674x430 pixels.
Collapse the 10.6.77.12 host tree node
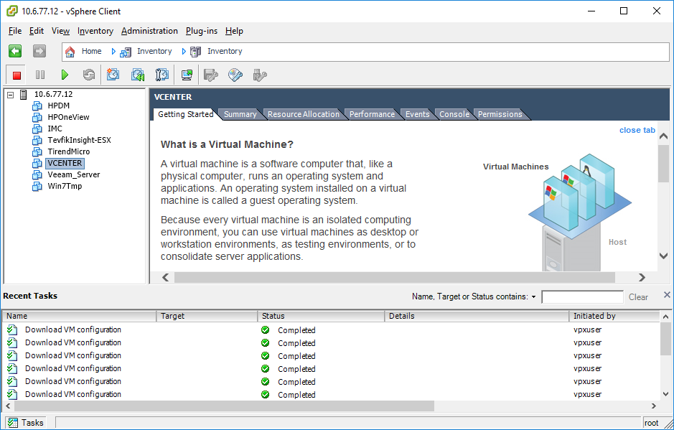point(11,95)
